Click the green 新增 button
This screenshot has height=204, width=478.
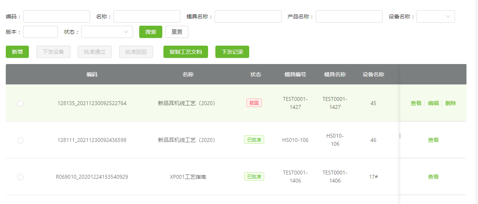point(17,52)
